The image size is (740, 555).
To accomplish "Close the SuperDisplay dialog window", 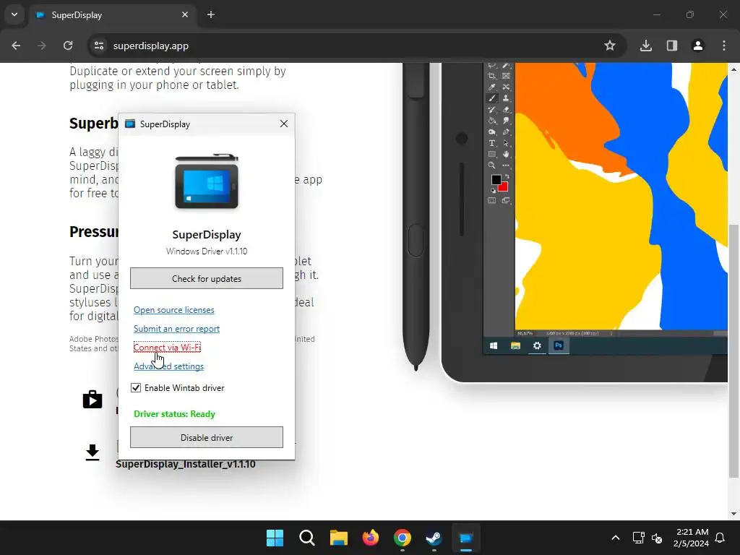I will tap(283, 124).
